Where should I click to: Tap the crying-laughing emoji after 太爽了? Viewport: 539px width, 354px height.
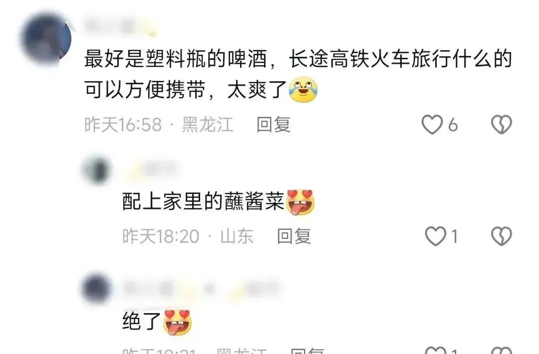pyautogui.click(x=303, y=90)
